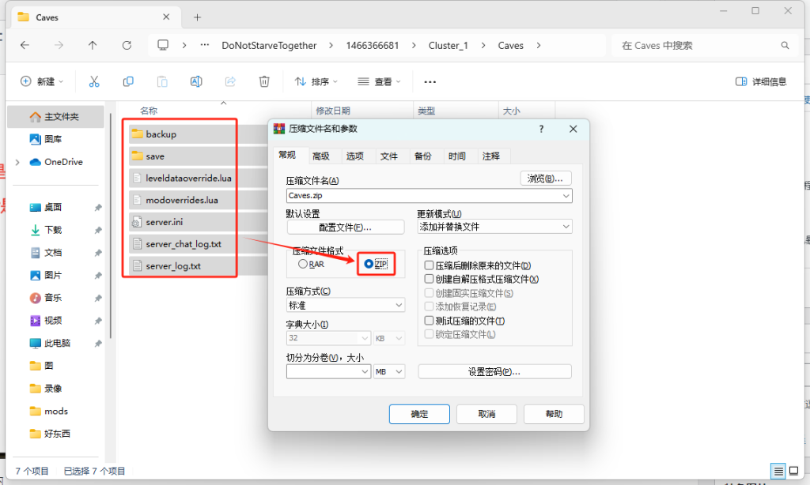The height and width of the screenshot is (485, 810).
Task: Click the PC monitor icon in address bar
Action: [163, 45]
